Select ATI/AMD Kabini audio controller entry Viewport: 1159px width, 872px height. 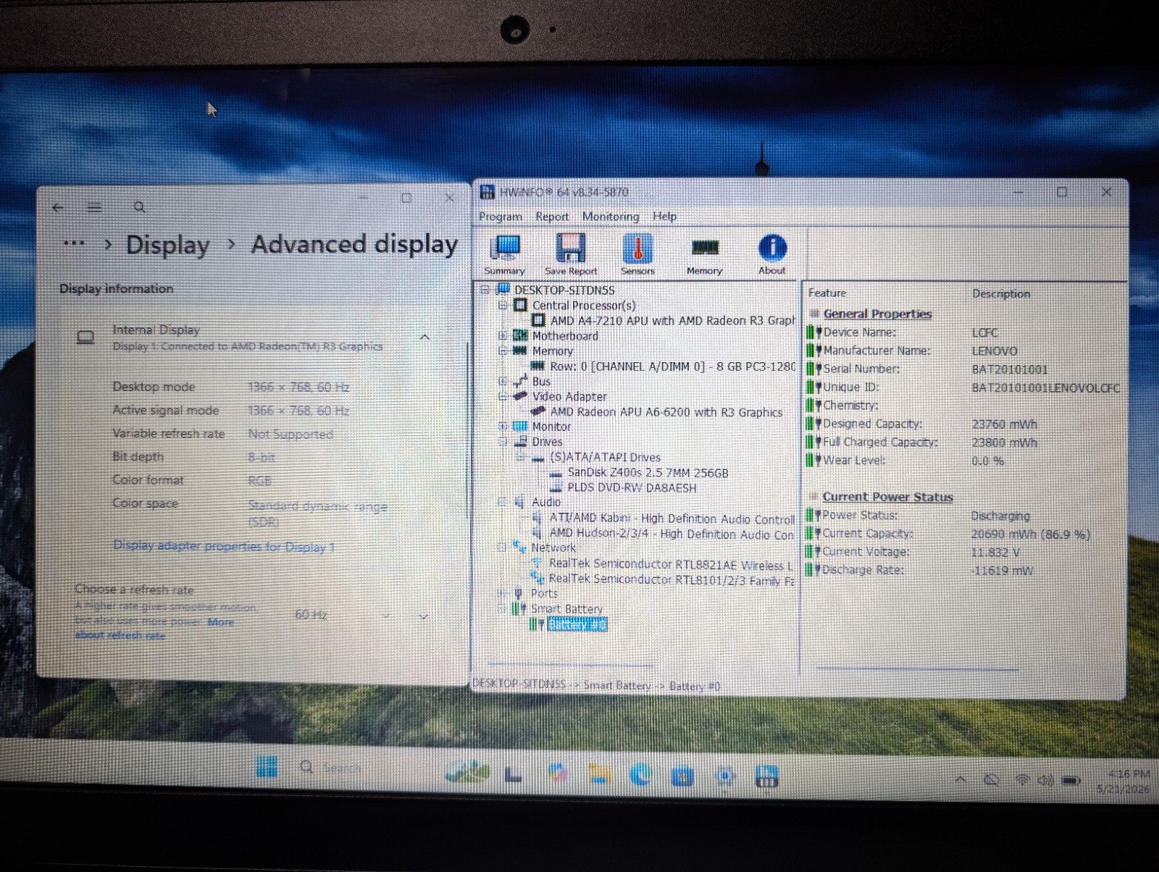pyautogui.click(x=671, y=519)
